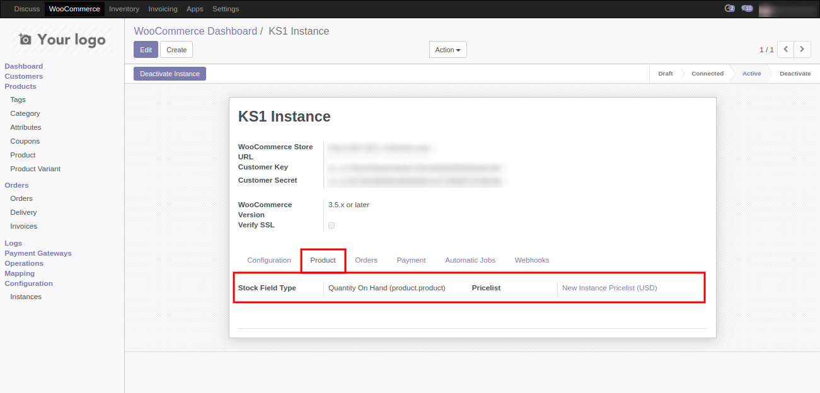Open Product Variant in the sidebar
820x393 pixels.
click(x=35, y=169)
